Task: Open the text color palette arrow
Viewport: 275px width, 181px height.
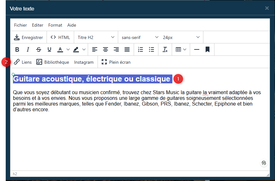Action: point(68,49)
